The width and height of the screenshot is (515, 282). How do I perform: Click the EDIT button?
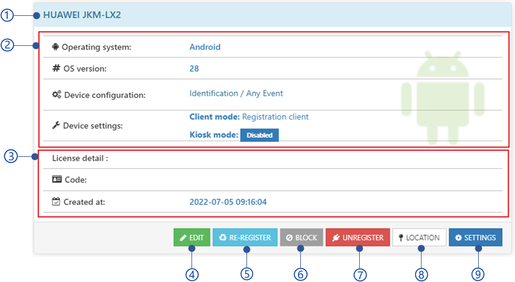[192, 237]
